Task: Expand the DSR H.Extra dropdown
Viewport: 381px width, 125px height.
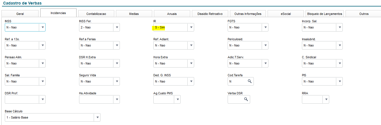Action: (117, 63)
